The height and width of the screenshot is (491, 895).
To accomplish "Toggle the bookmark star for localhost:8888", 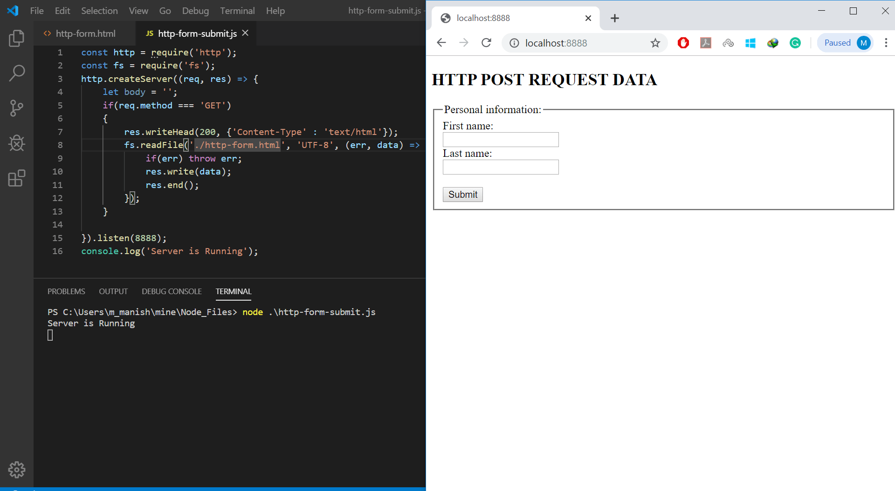I will click(655, 43).
